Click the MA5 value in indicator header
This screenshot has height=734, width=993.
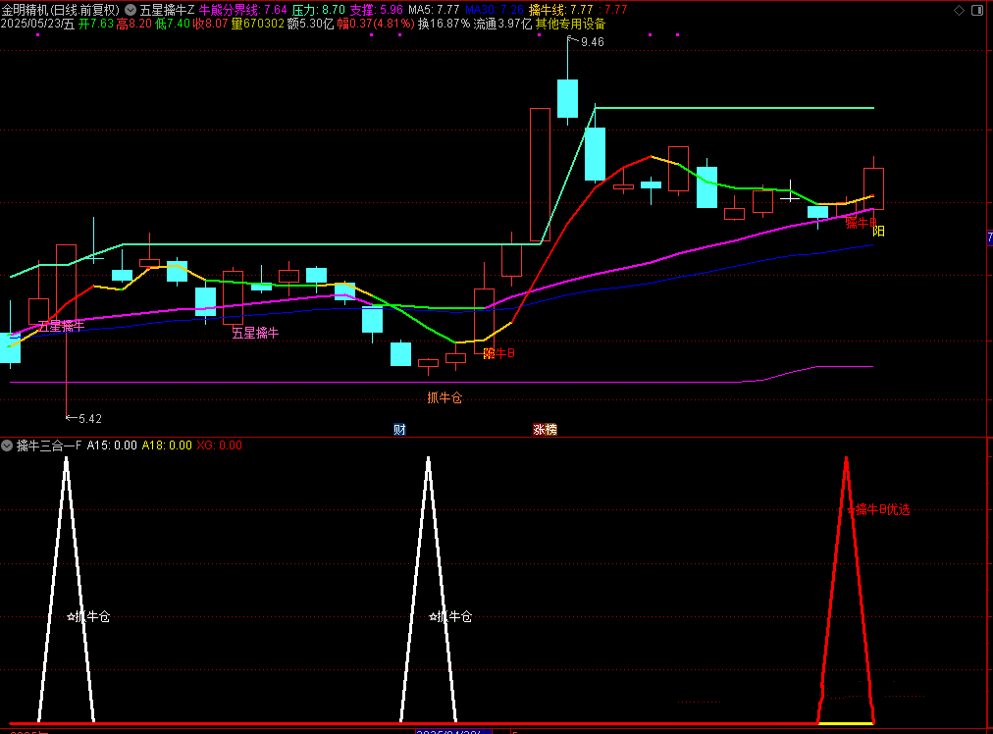(434, 9)
